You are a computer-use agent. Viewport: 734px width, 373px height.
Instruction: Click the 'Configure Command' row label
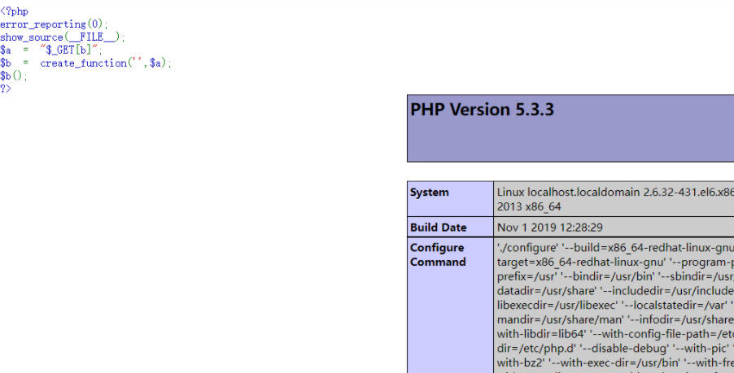tap(438, 254)
